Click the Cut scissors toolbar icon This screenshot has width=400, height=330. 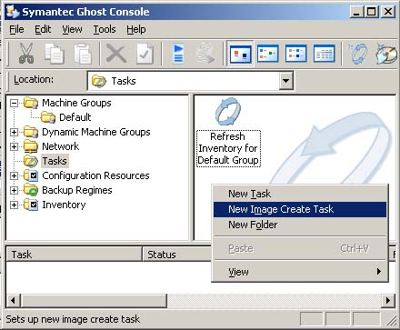tap(26, 54)
